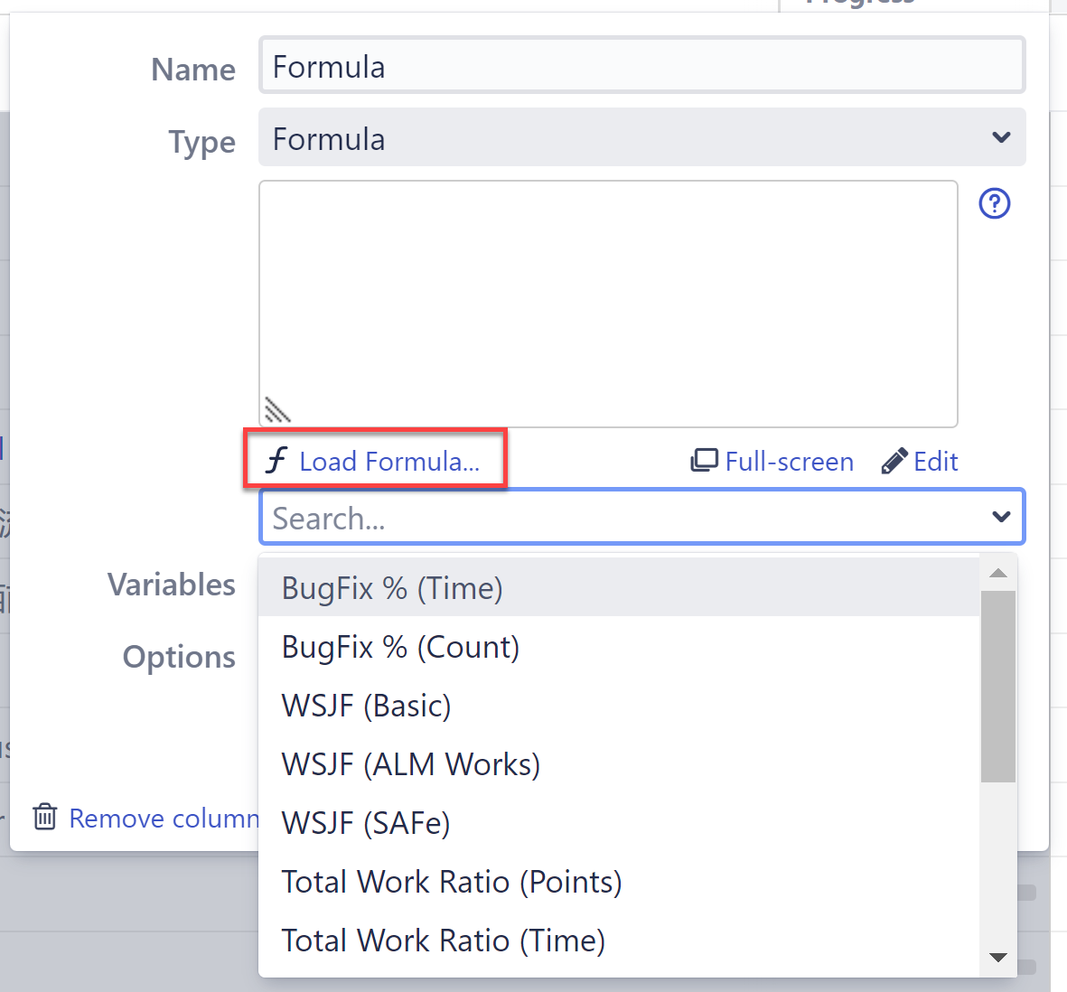The image size is (1067, 992).
Task: Click the dual-rectangle icon next to Full-screen
Action: coord(704,460)
